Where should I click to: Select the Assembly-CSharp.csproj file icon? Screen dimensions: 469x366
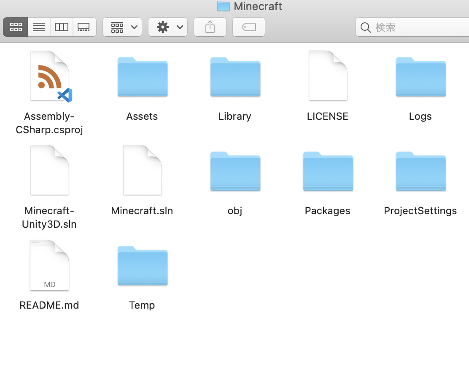(x=50, y=76)
